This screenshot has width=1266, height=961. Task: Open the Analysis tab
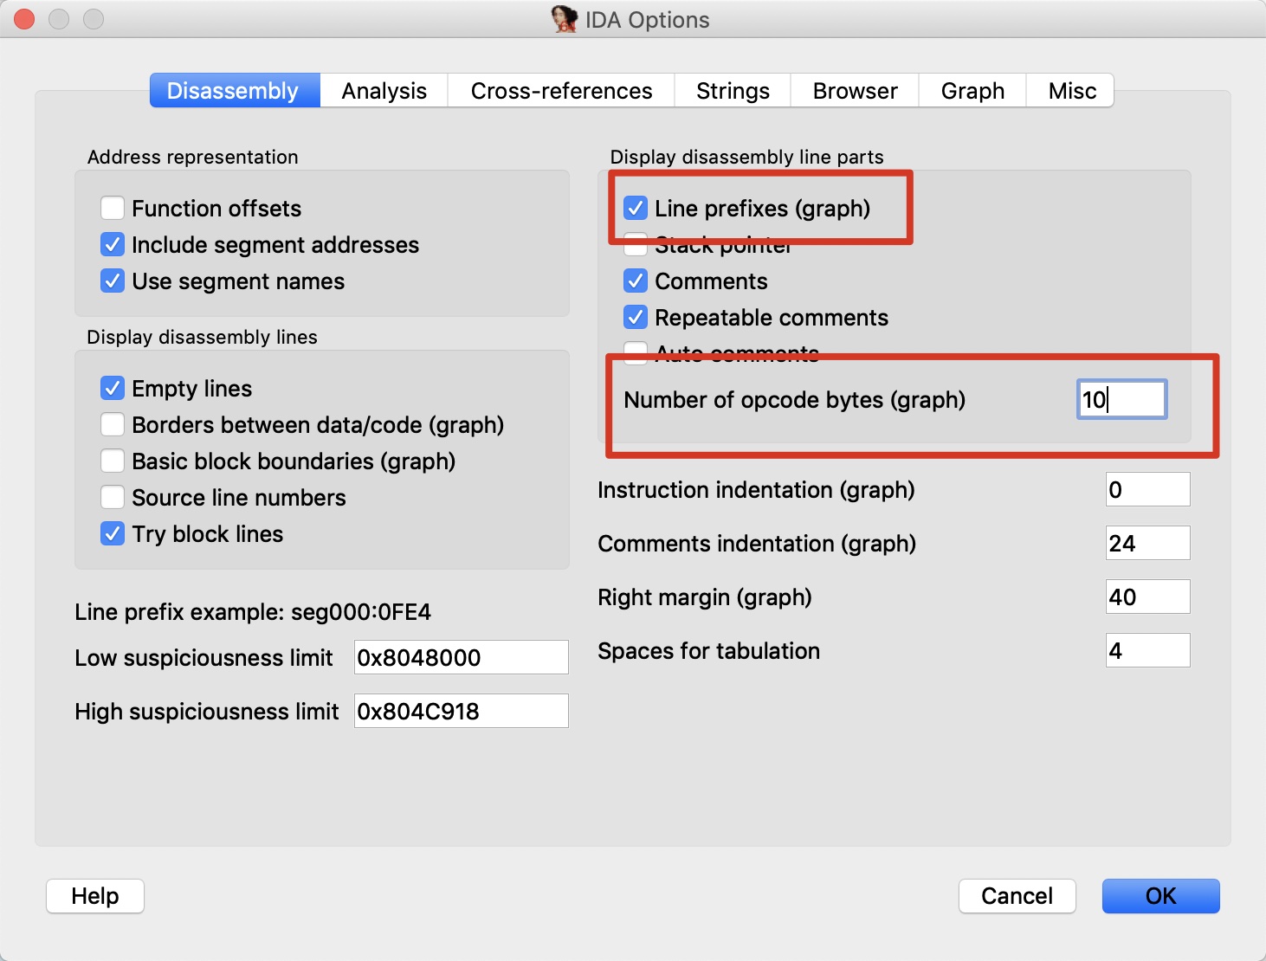[x=384, y=91]
